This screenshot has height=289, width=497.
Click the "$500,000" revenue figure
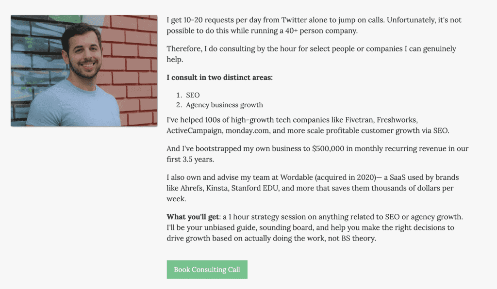[x=328, y=148]
